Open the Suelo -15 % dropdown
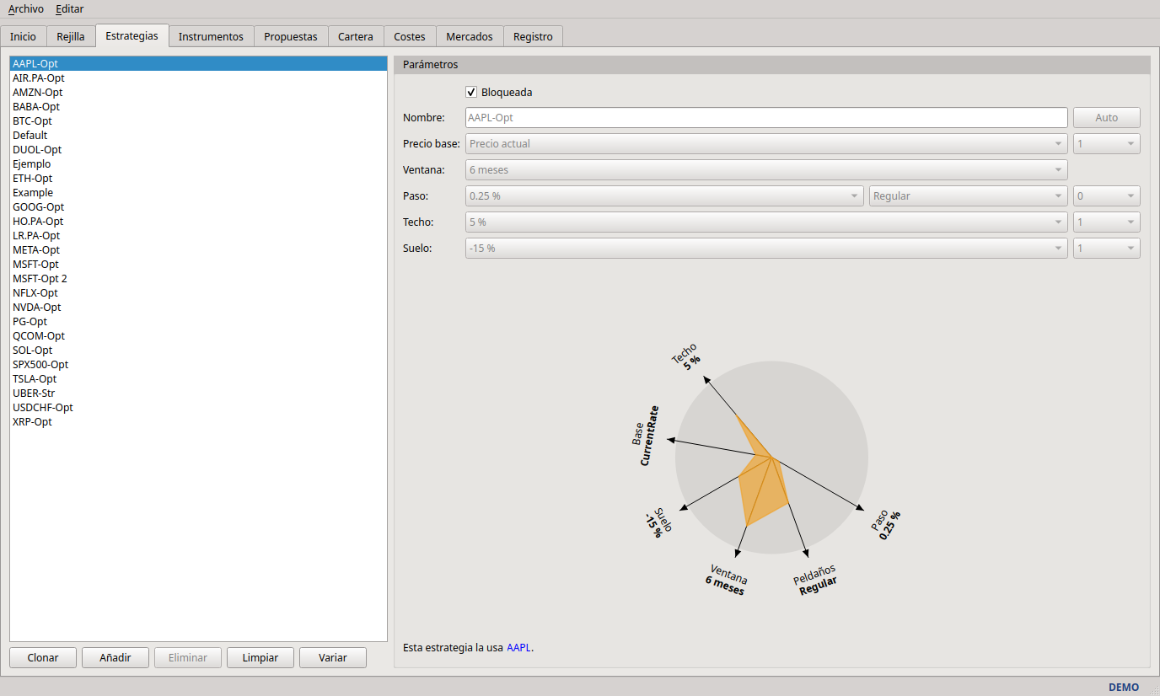The image size is (1160, 696). (x=766, y=248)
